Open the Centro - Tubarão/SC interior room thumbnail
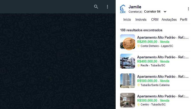Viewport: 195px width, 109px height. 128,100
